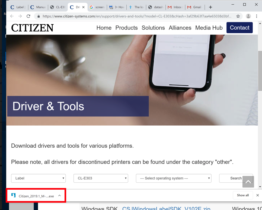This screenshot has width=262, height=210.
Task: Open the Products menu item
Action: pos(126,28)
